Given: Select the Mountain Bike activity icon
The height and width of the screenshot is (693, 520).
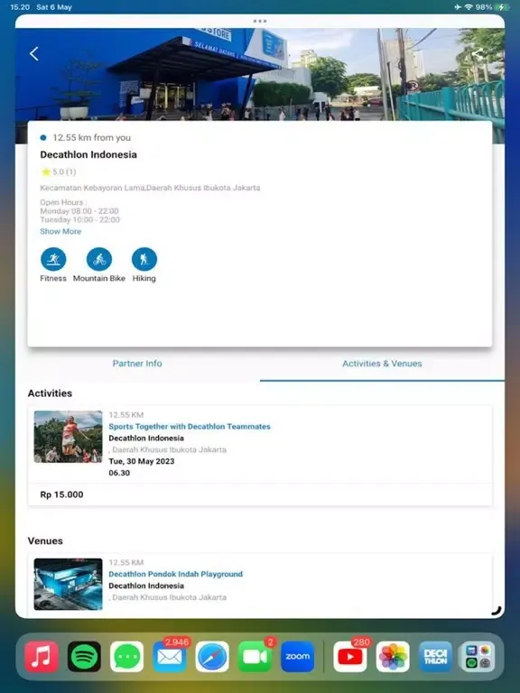Looking at the screenshot, I should (99, 260).
